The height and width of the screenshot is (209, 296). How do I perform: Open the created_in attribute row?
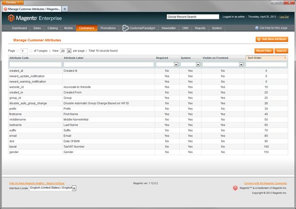tap(148, 92)
